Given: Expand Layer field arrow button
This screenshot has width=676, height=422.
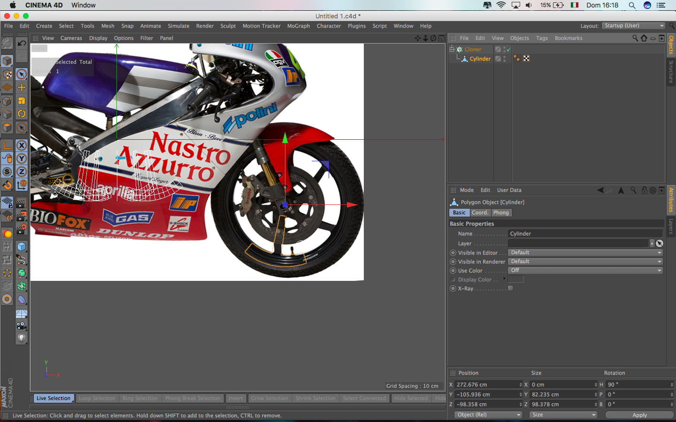Looking at the screenshot, I should click(652, 243).
